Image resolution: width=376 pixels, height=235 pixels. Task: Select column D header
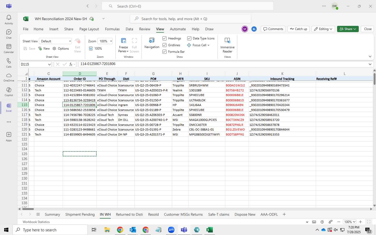tap(80, 74)
